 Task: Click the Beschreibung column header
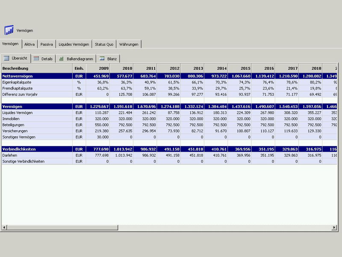15,69
